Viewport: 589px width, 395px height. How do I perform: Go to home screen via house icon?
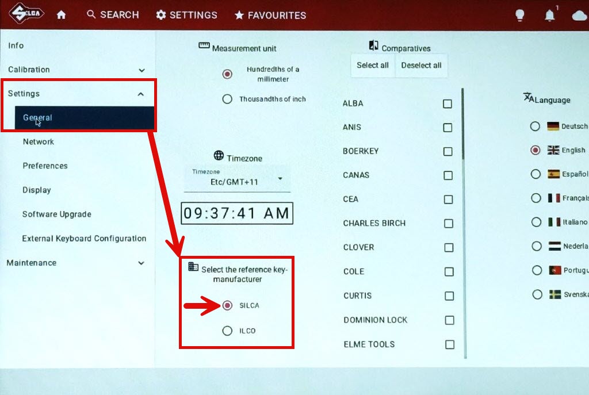pyautogui.click(x=62, y=15)
